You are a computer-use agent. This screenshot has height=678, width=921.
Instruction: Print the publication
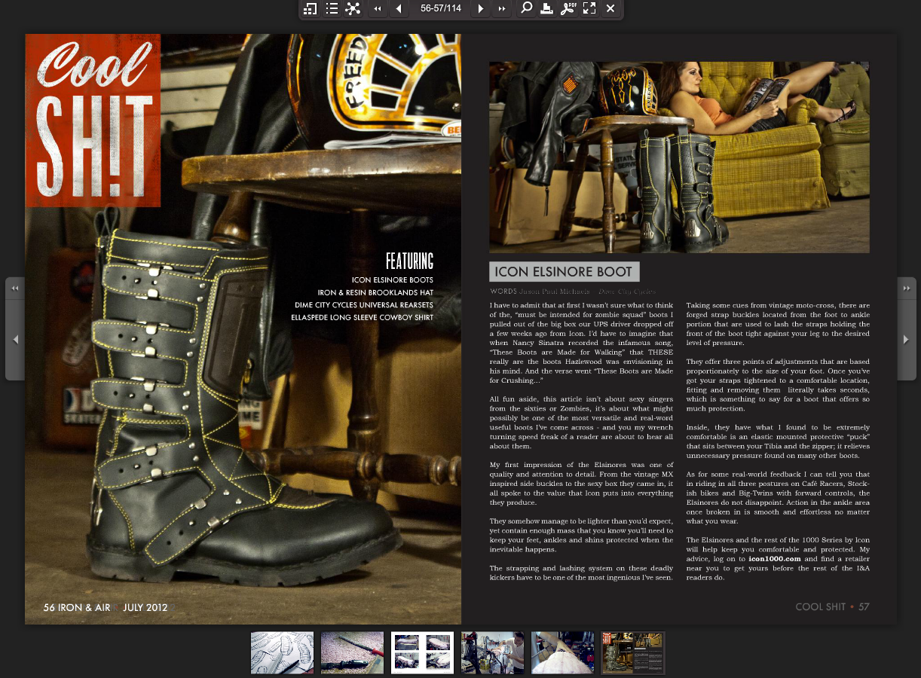point(547,8)
